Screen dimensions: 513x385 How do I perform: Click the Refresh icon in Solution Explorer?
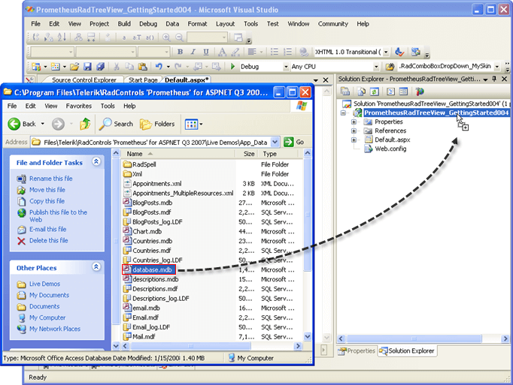[x=374, y=92]
